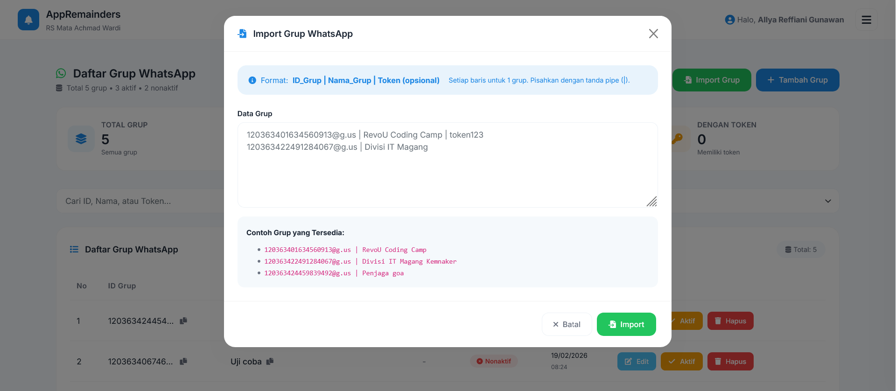Click the WhatsApp icon beside Daftar Grup heading
Screen dimensions: 896x391
click(x=61, y=73)
